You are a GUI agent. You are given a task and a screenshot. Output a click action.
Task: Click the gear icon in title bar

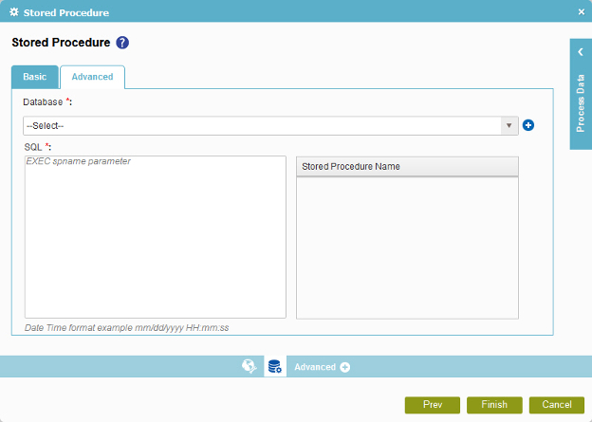click(x=14, y=12)
